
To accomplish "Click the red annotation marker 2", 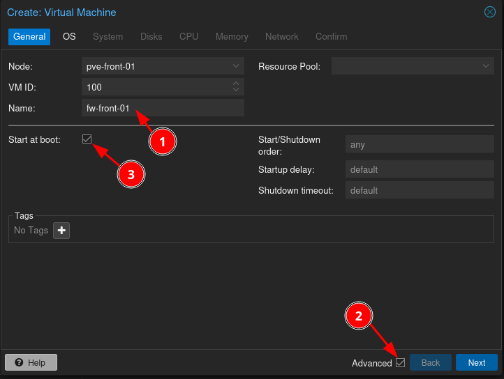I will click(359, 316).
